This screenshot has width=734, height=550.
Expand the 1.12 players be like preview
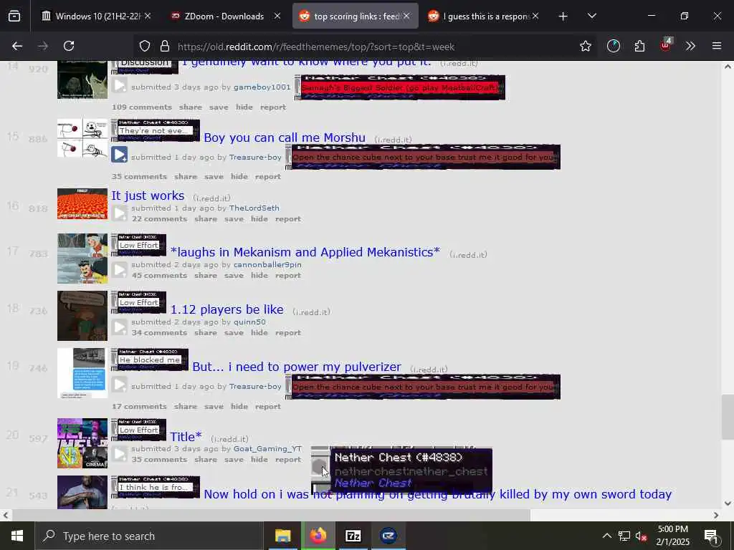(120, 327)
